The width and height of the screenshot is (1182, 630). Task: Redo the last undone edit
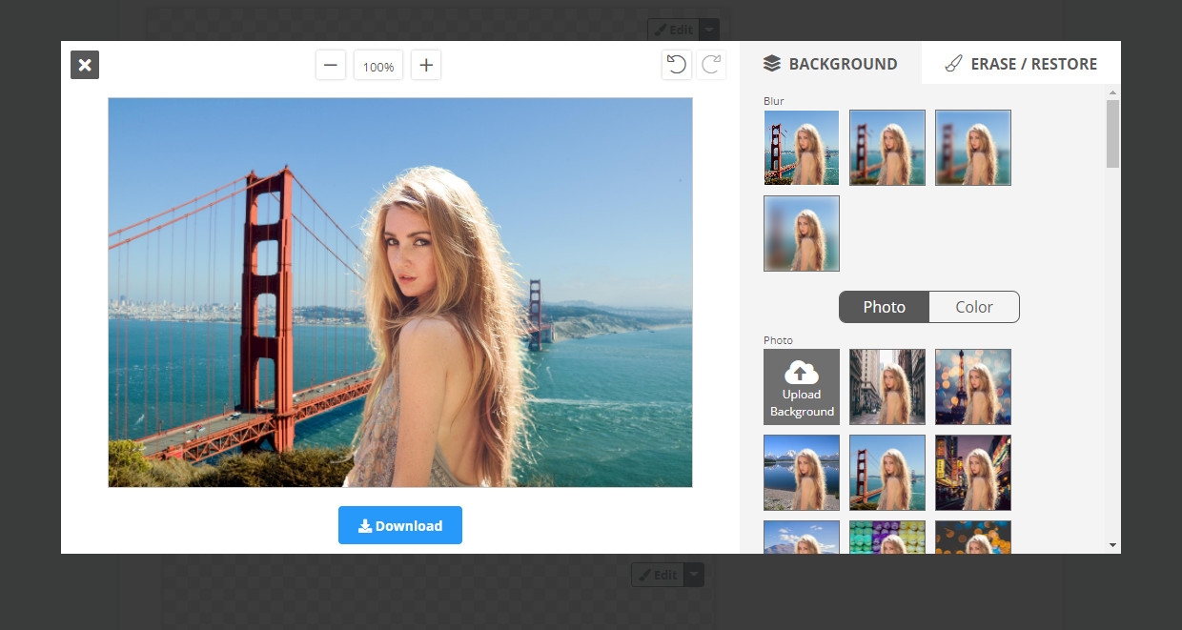[x=711, y=65]
